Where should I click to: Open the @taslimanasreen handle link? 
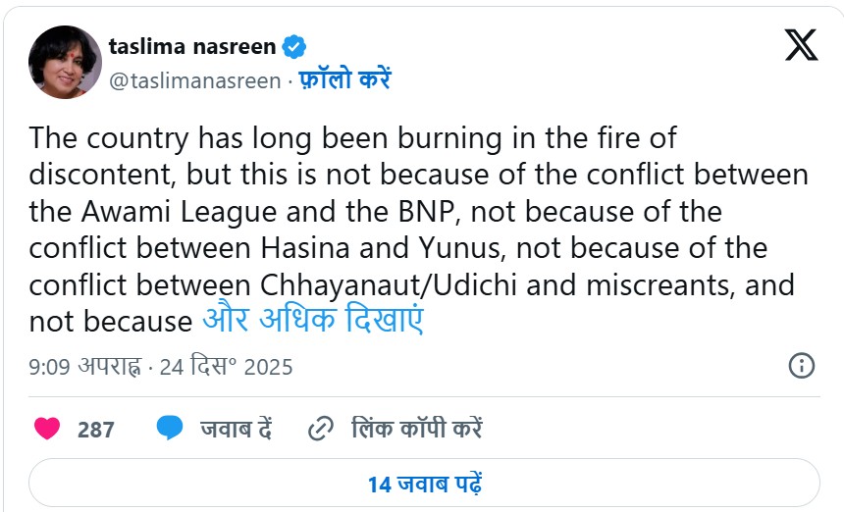194,80
